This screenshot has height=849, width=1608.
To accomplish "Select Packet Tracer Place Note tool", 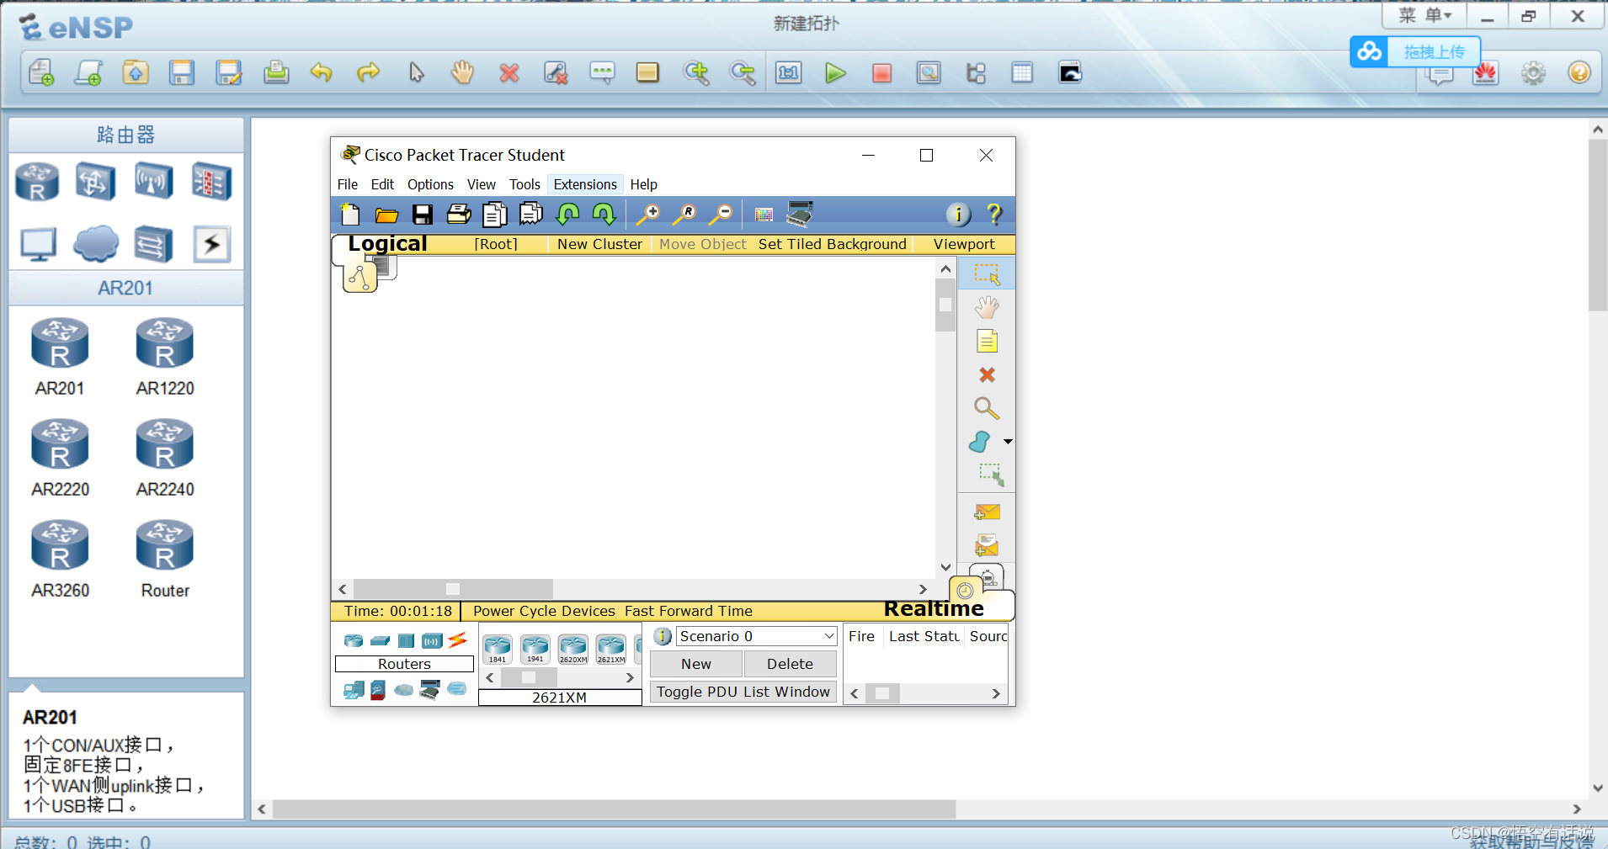I will [987, 341].
